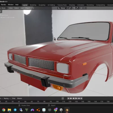
Task: Switch to Blender in the taskbar
Action: click(x=67, y=110)
